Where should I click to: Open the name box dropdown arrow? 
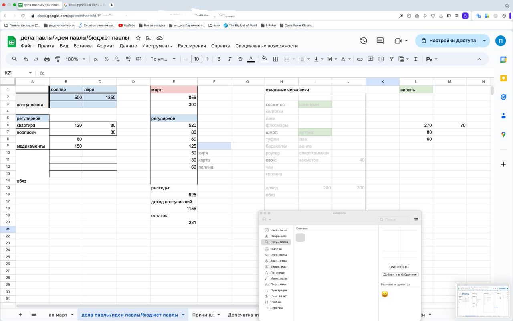[x=30, y=73]
